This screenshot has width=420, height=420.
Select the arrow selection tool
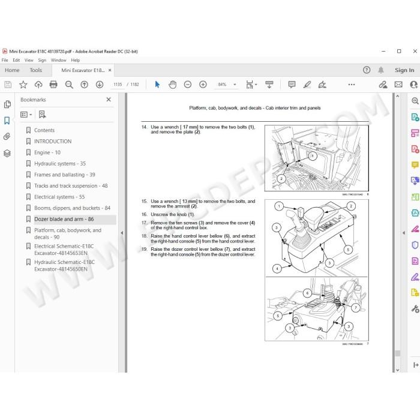click(157, 85)
